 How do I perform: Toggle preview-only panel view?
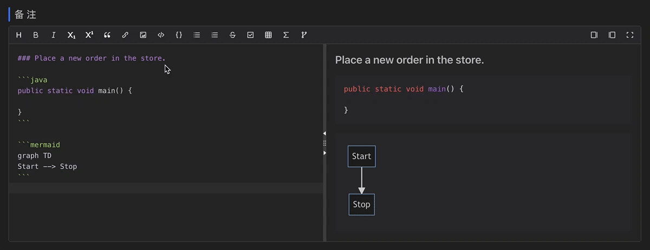(594, 35)
